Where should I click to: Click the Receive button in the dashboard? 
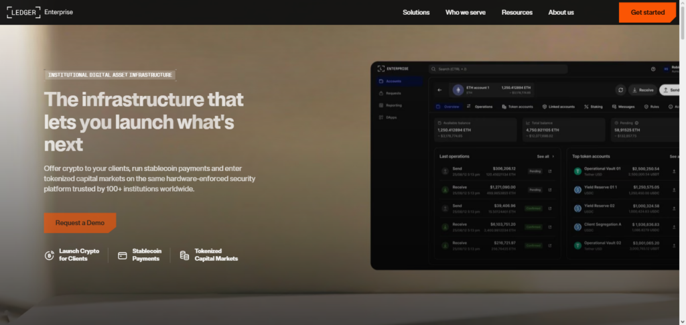pyautogui.click(x=642, y=90)
